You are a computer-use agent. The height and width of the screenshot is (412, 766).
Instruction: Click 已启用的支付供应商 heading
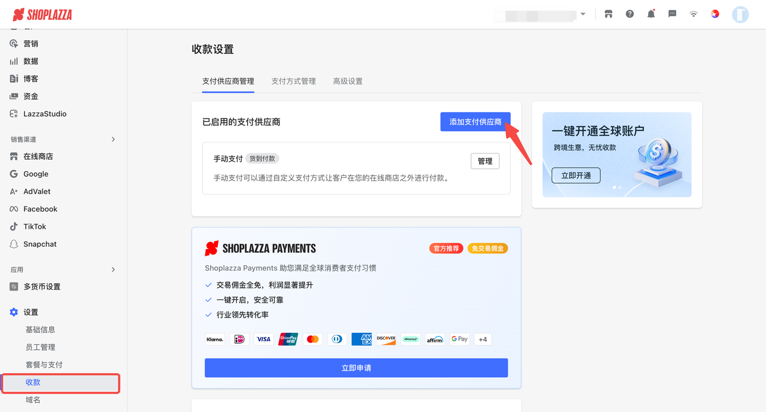click(241, 122)
